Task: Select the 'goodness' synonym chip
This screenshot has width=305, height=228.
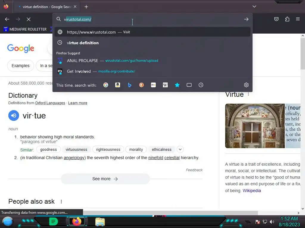Action: [49, 150]
